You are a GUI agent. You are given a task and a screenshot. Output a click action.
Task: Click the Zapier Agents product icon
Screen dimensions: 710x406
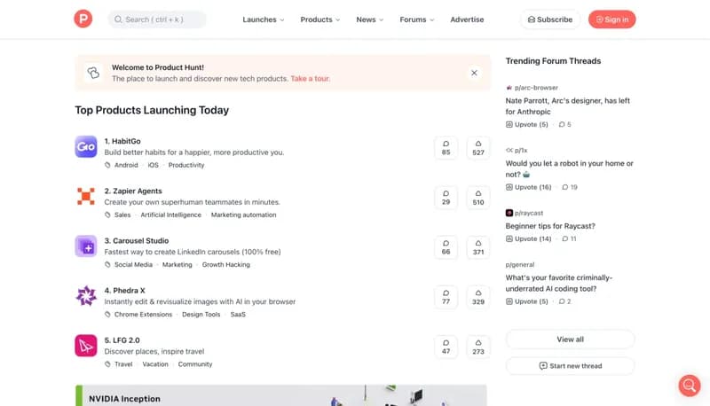tap(85, 196)
